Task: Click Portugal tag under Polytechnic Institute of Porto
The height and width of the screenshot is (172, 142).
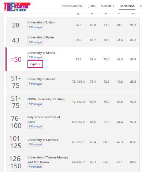Action: point(35,126)
